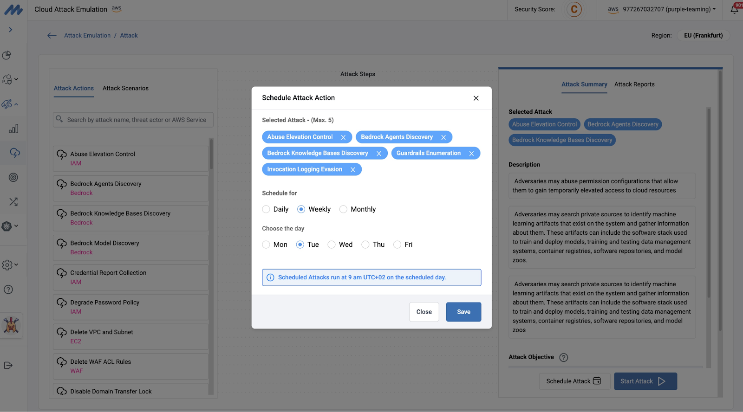
Task: Select the Weekly schedule option
Action: (x=301, y=209)
